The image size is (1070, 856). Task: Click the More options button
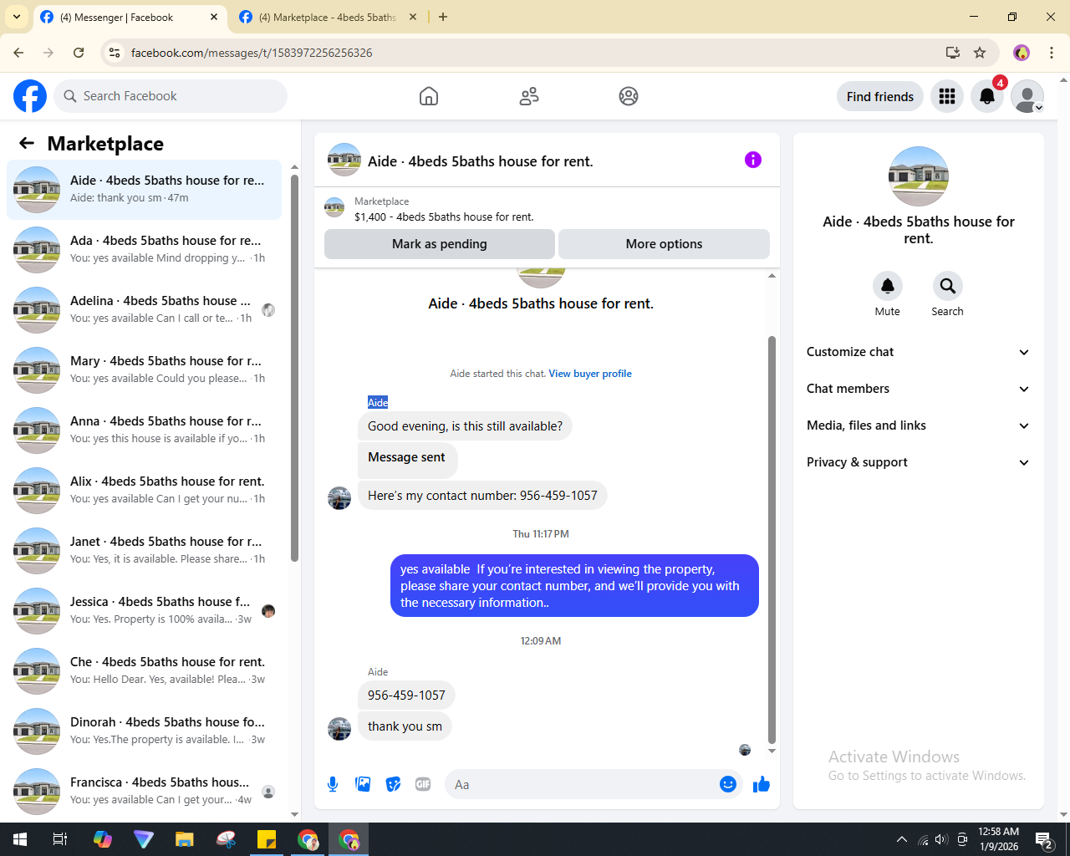664,244
